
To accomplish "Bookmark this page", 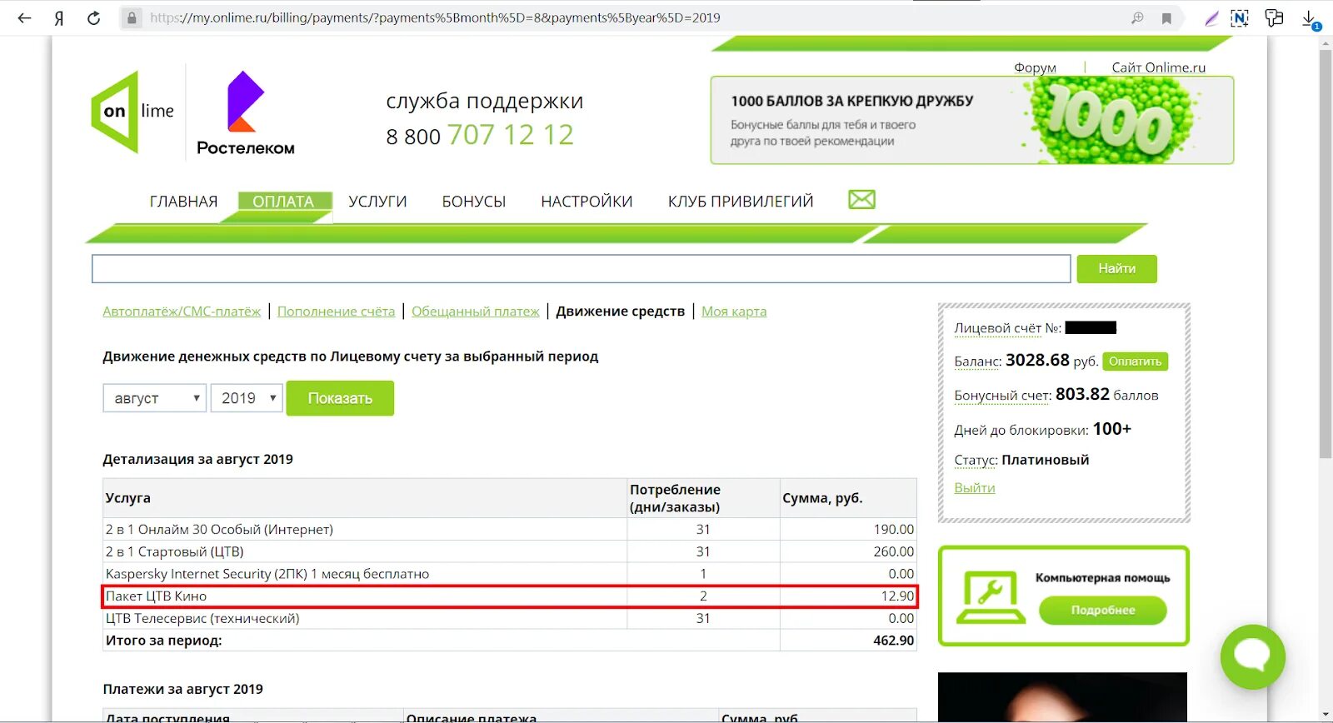I will coord(1166,18).
